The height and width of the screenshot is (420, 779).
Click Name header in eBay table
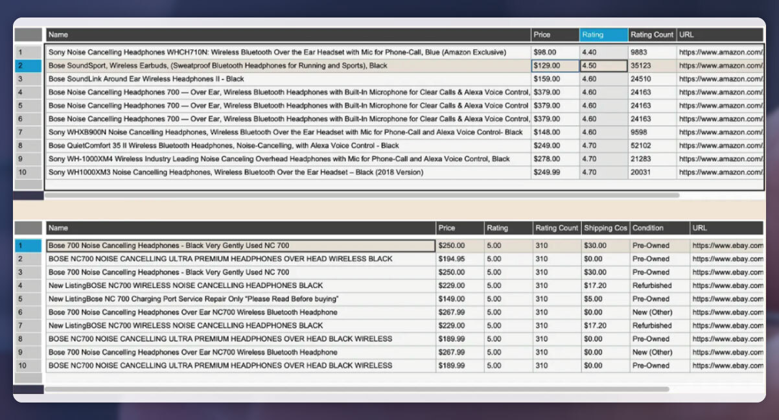pyautogui.click(x=240, y=228)
